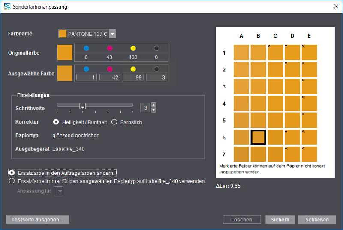Click the Schließen button
This screenshot has height=230, width=343.
(x=317, y=220)
